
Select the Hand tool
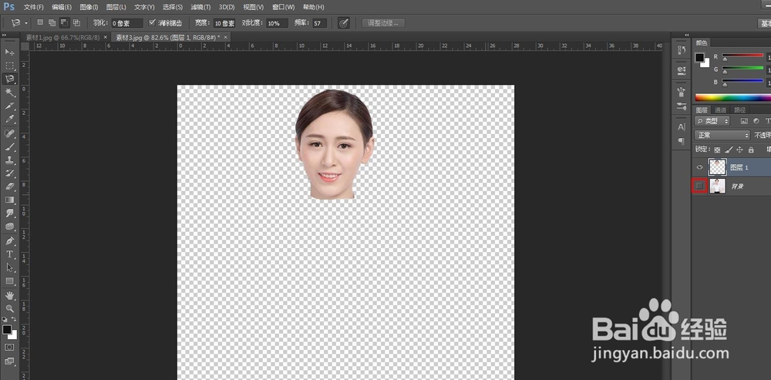tap(9, 295)
